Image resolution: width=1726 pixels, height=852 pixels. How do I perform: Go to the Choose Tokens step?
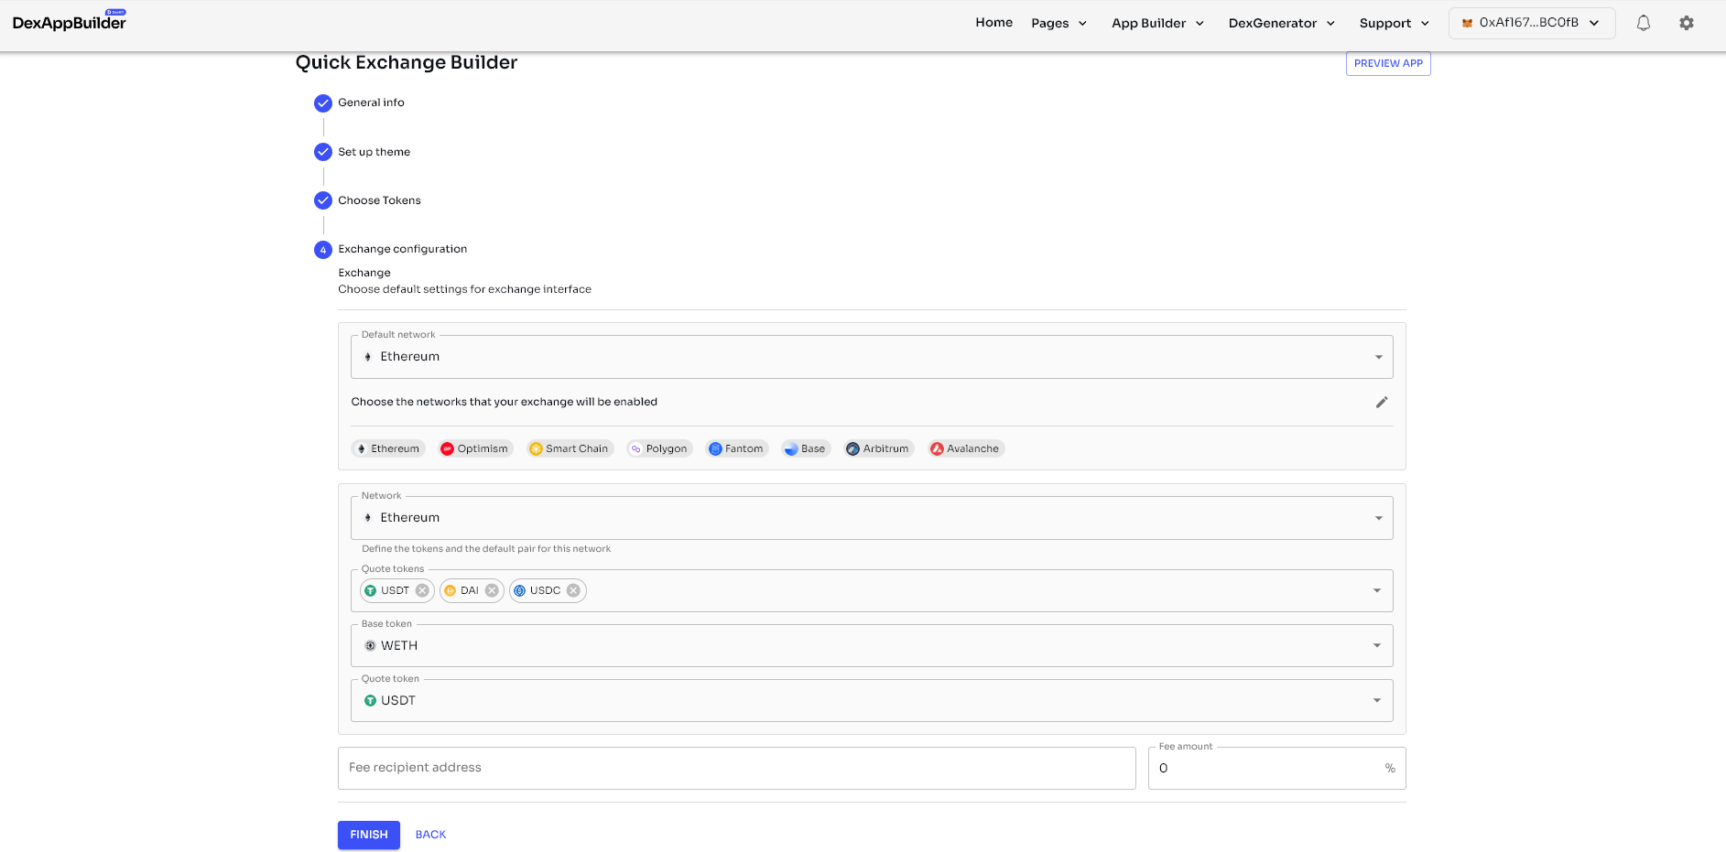378,200
